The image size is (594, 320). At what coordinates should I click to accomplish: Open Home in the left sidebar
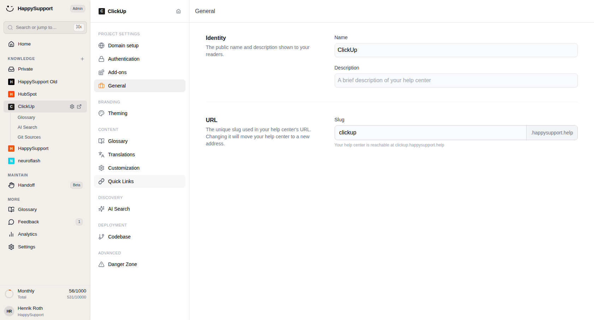[x=45, y=44]
